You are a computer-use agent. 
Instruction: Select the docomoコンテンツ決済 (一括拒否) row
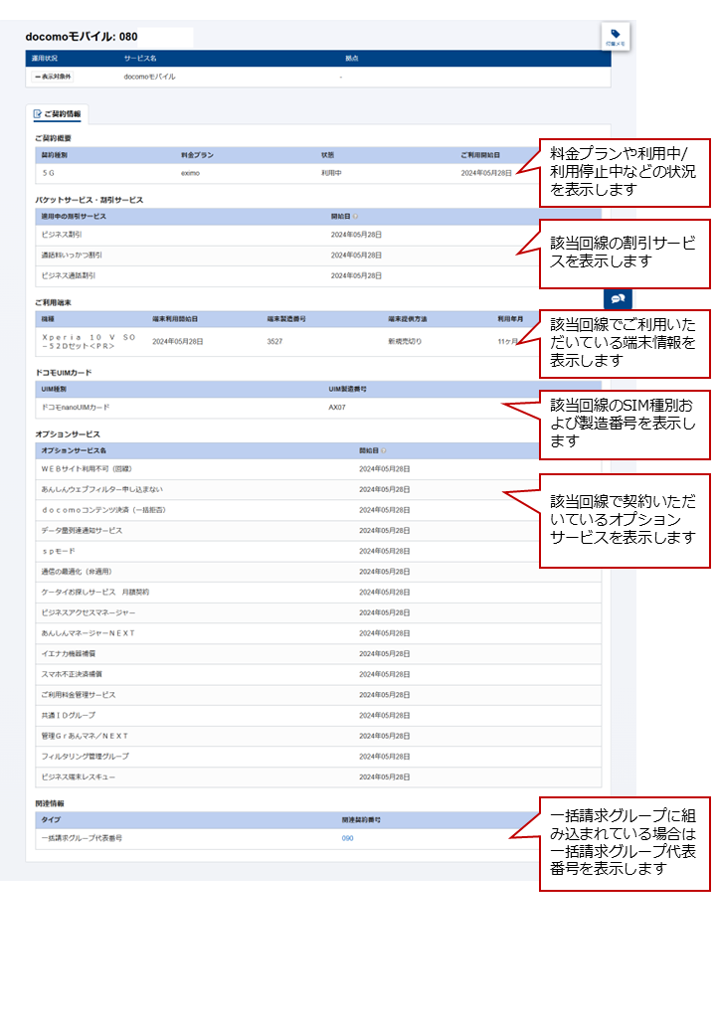click(318, 510)
